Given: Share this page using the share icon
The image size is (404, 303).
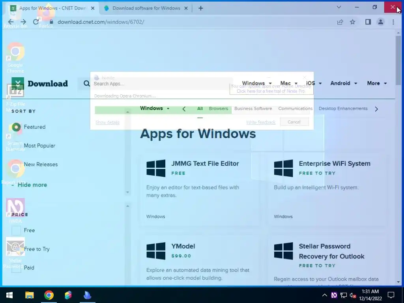Looking at the screenshot, I should (x=340, y=22).
